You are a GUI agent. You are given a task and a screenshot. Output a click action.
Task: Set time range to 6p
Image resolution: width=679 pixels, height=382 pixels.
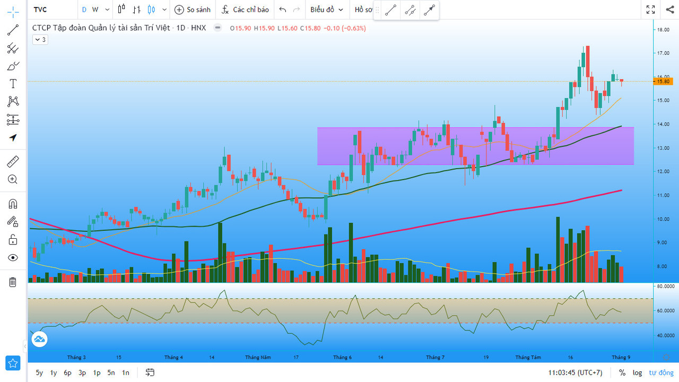click(68, 372)
